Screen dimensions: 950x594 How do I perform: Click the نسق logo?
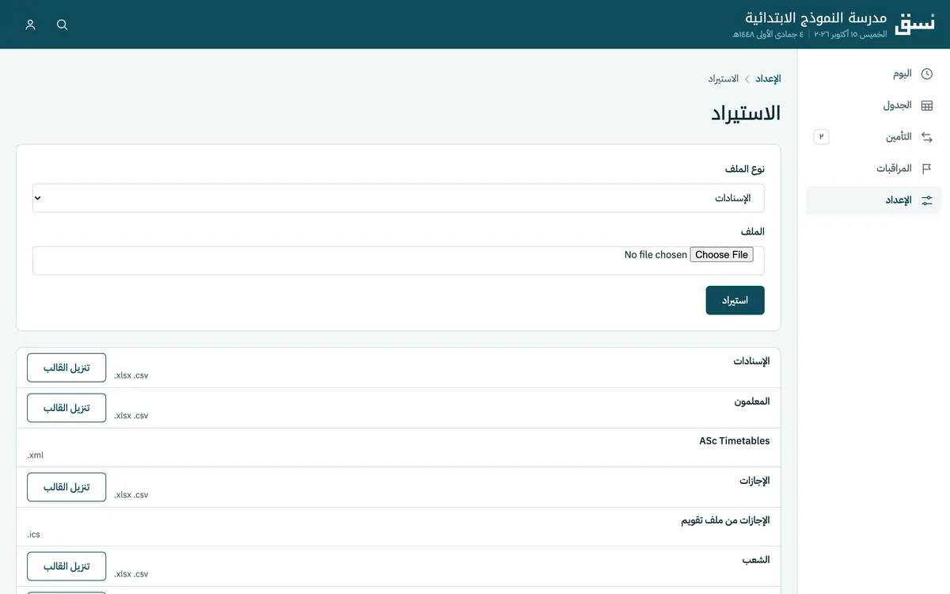pyautogui.click(x=914, y=24)
